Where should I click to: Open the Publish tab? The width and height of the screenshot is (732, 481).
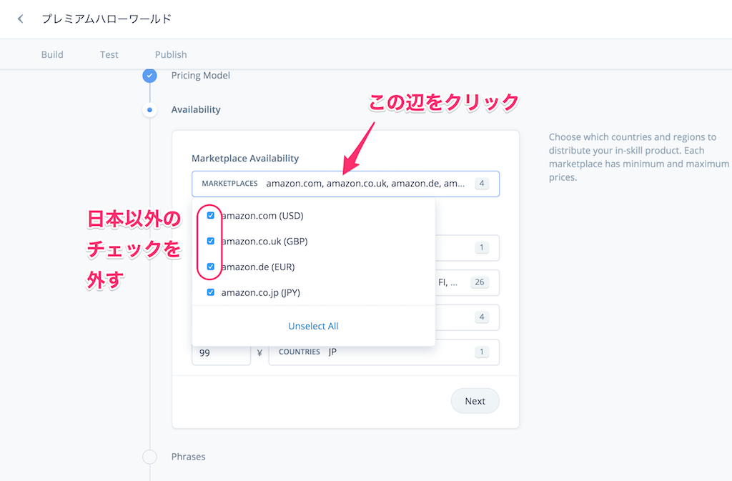[x=170, y=54]
